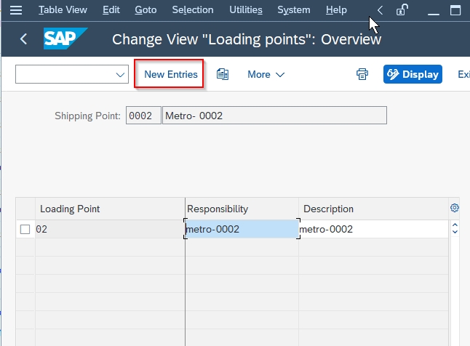Click the copy entries icon

point(223,74)
